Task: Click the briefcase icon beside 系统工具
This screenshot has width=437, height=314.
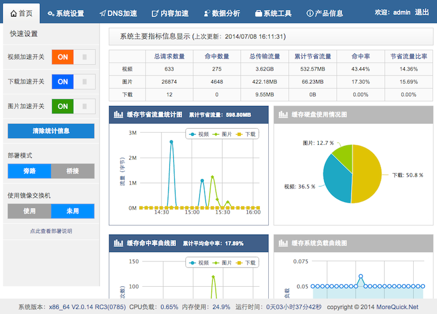Action: (259, 13)
